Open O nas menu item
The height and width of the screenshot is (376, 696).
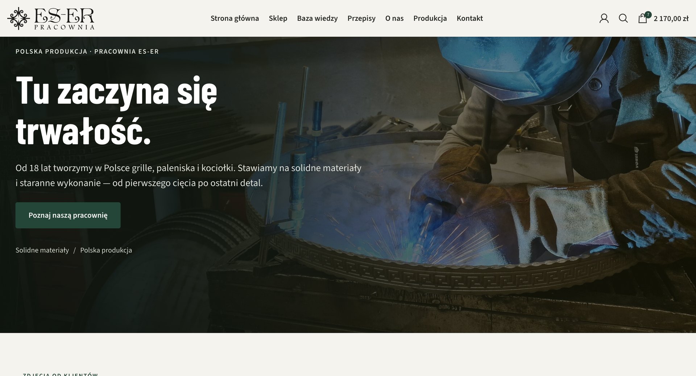click(394, 18)
